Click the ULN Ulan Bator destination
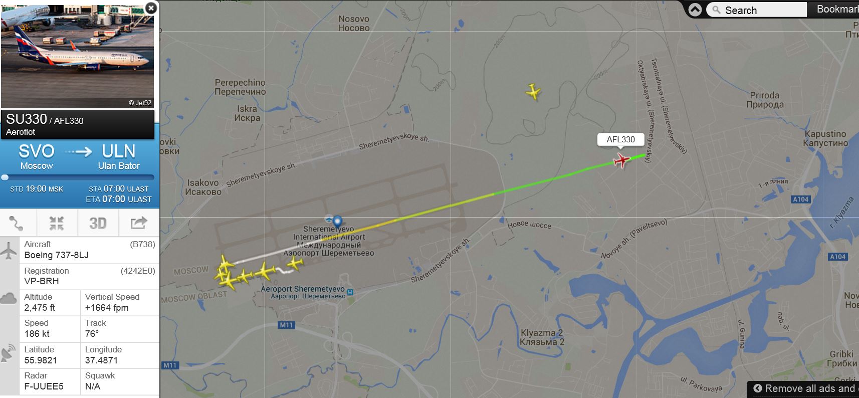The image size is (859, 398). [119, 157]
